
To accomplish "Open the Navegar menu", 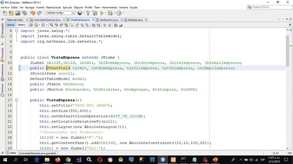I will [30, 7].
